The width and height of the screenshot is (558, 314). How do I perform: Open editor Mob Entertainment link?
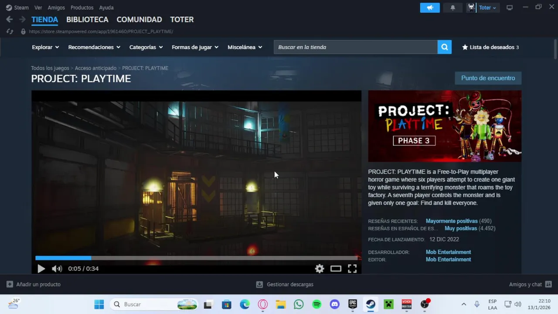point(448,259)
